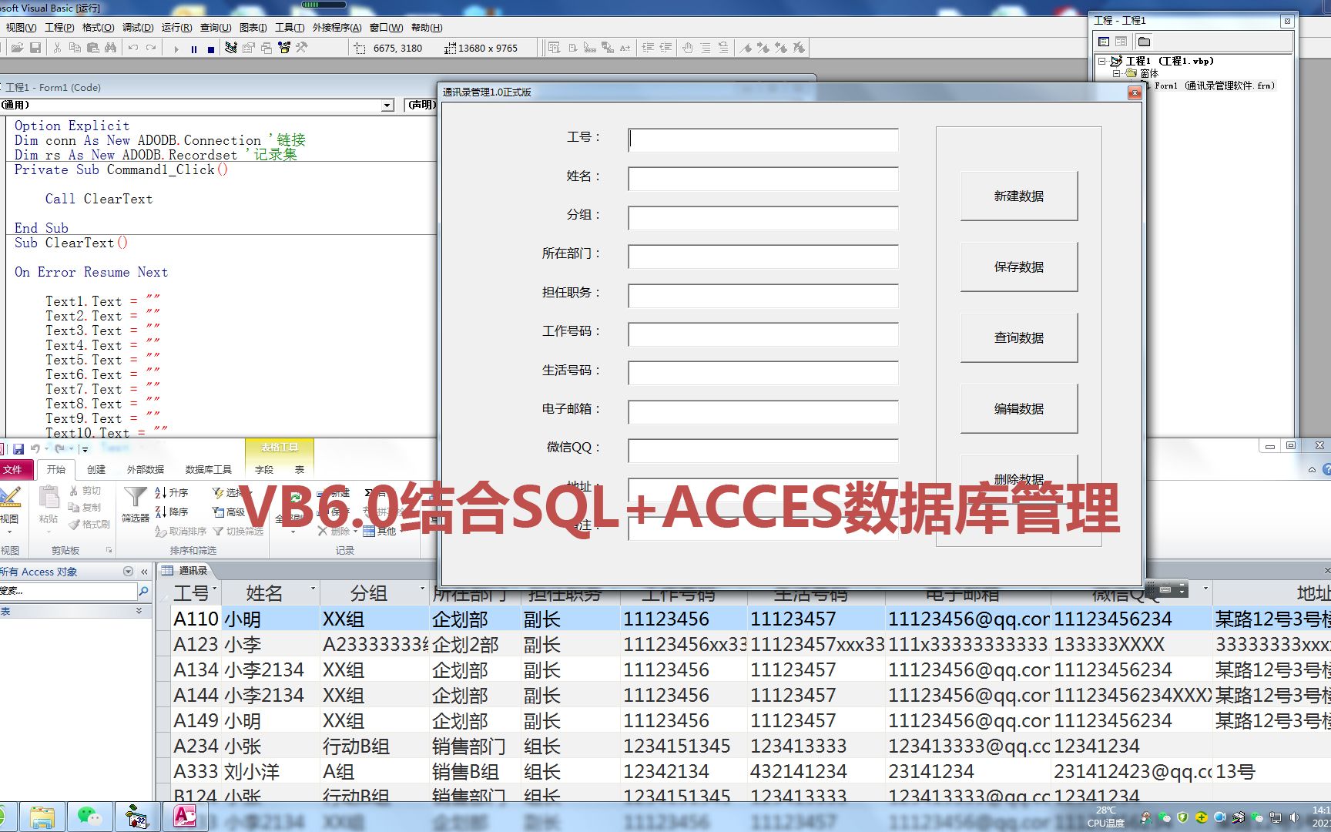Viewport: 1331px width, 832px height.
Task: Collapse the 表 group in navigation pane
Action: click(139, 611)
